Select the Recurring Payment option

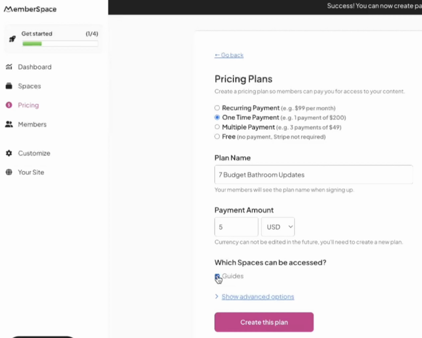(217, 108)
